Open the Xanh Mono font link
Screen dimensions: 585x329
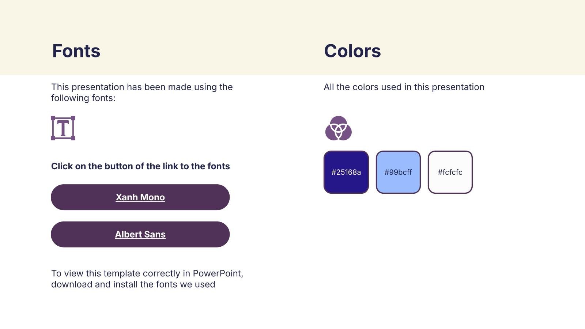coord(140,197)
